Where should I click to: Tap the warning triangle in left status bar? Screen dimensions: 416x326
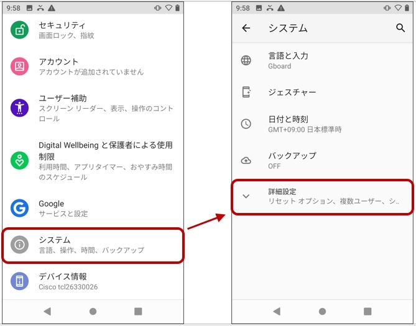click(x=52, y=8)
